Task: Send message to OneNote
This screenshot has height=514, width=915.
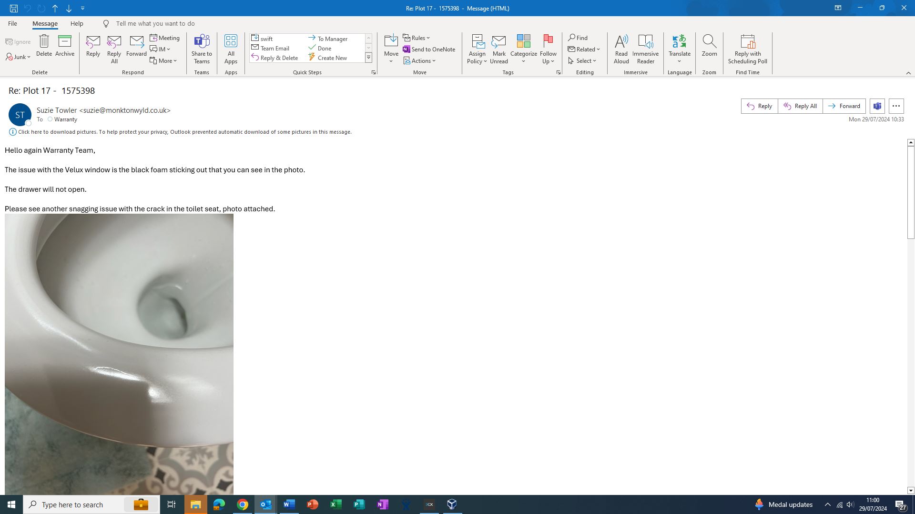Action: [x=429, y=49]
